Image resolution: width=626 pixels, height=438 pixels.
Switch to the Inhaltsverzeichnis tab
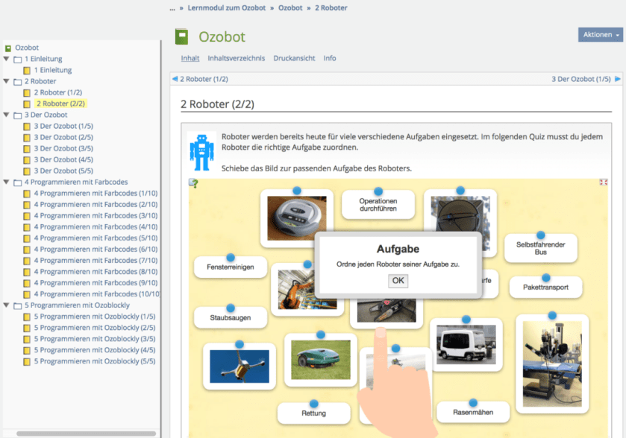[x=236, y=58]
